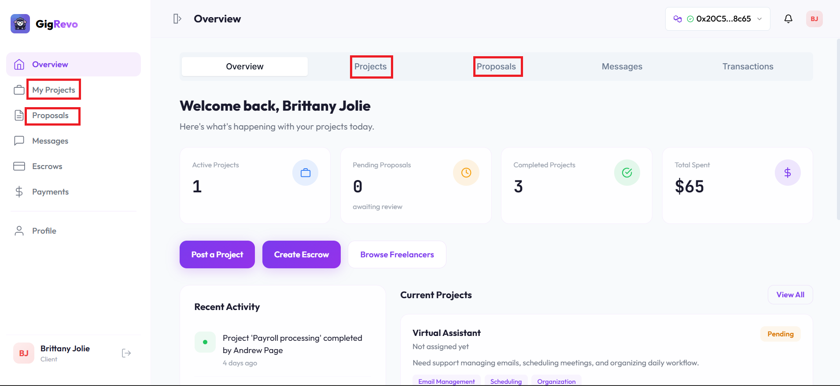Open the Virtual Assistant project title
This screenshot has height=386, width=840.
[x=446, y=333]
